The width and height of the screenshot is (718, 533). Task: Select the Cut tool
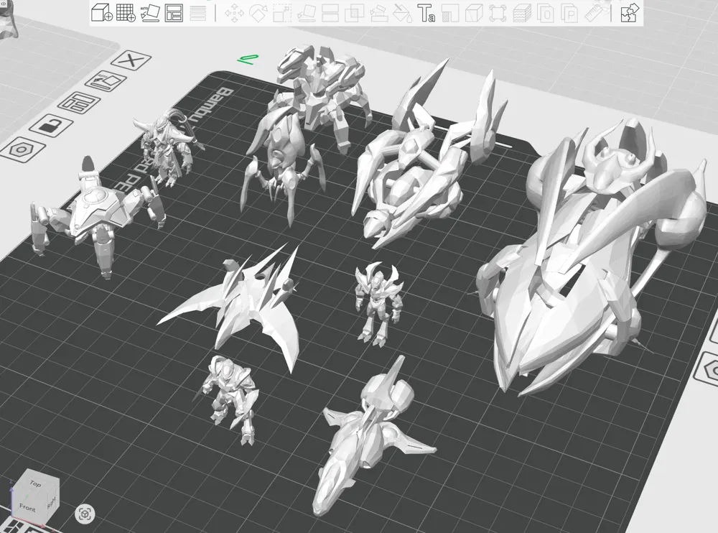330,14
